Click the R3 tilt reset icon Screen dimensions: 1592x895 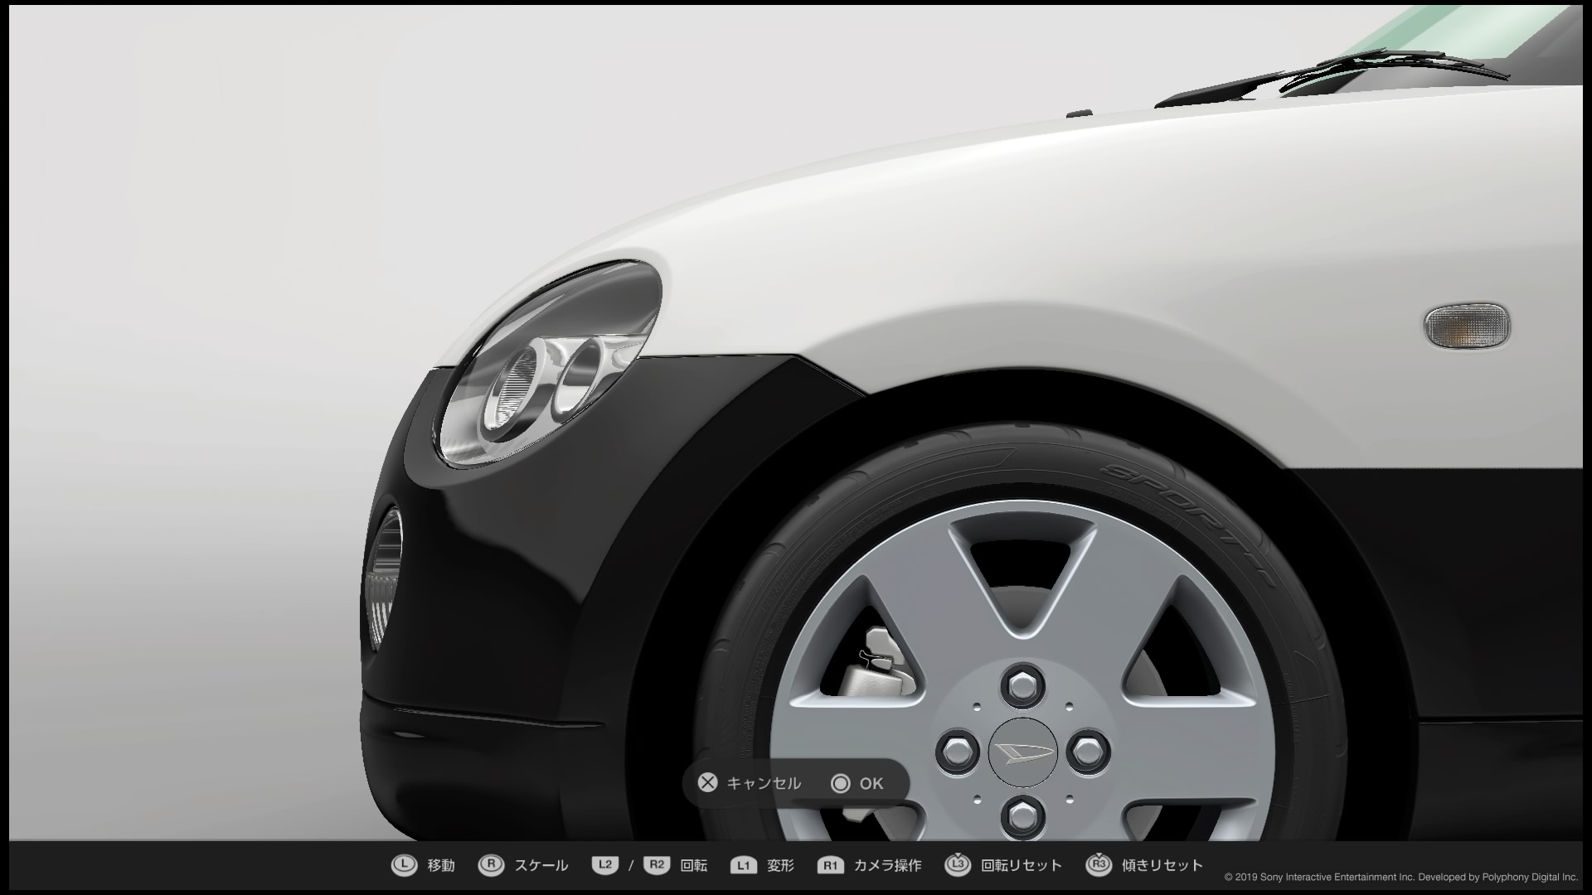tap(1099, 864)
